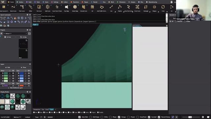Open Curve From 2 Views tool
211x119 pixels.
57,8
